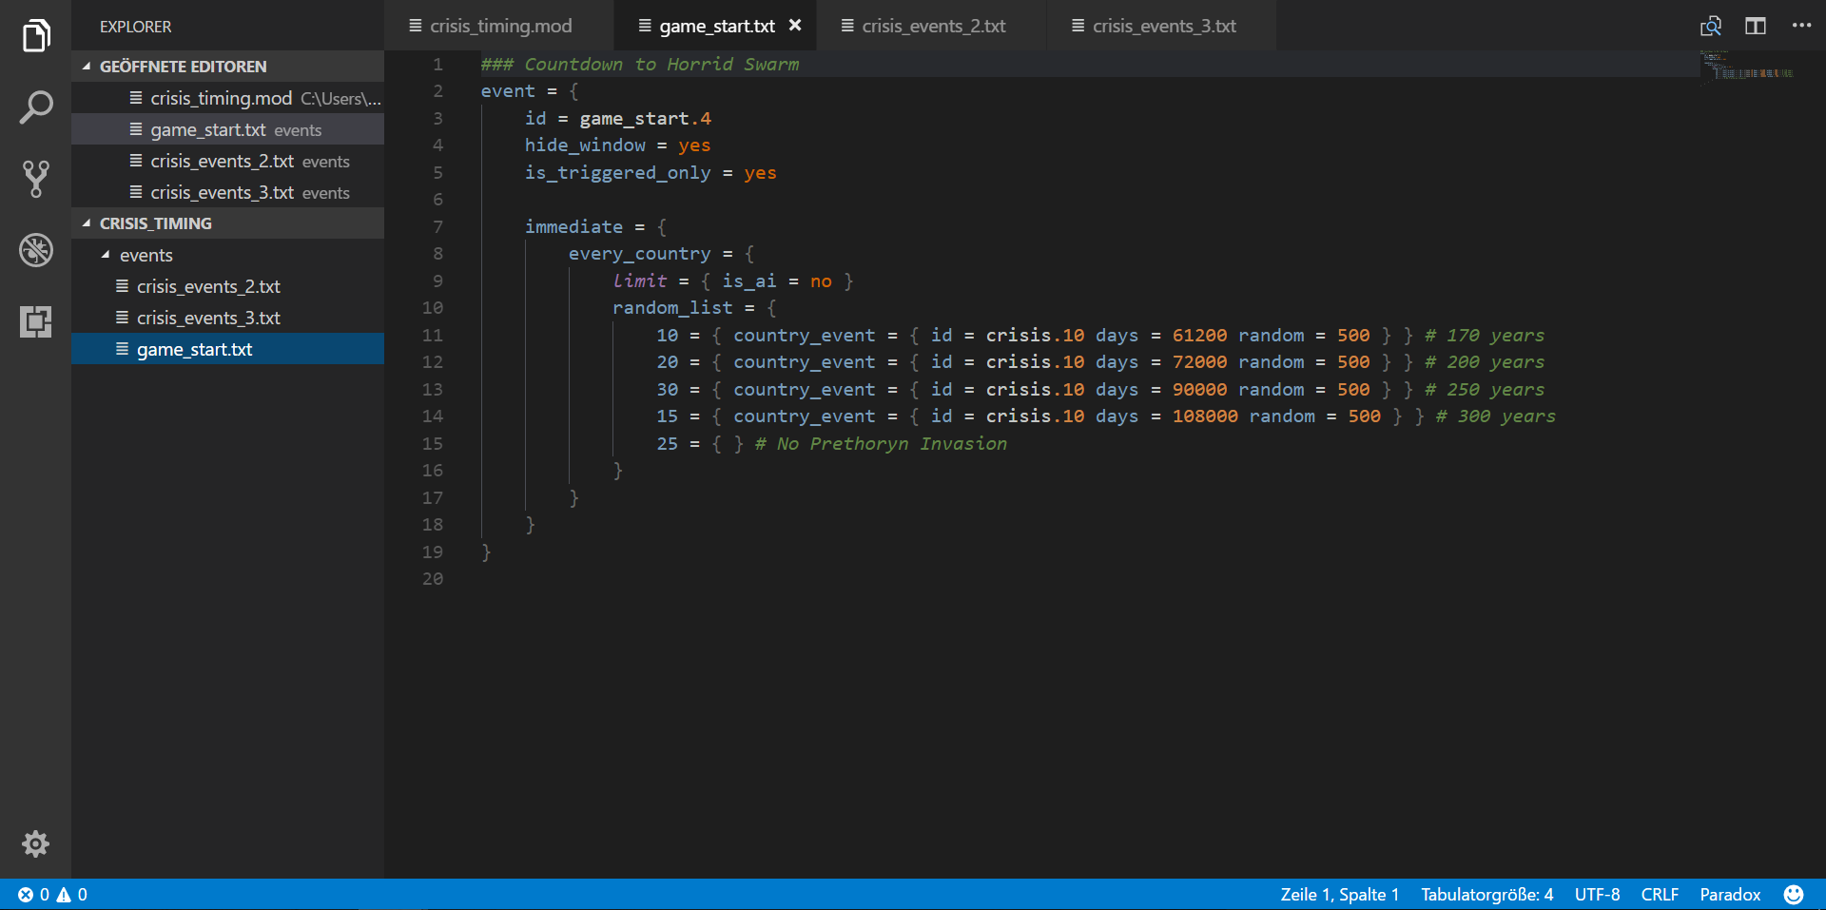Viewport: 1826px width, 910px height.
Task: Click the show-changes search icon in editor toolbar
Action: point(1711,26)
